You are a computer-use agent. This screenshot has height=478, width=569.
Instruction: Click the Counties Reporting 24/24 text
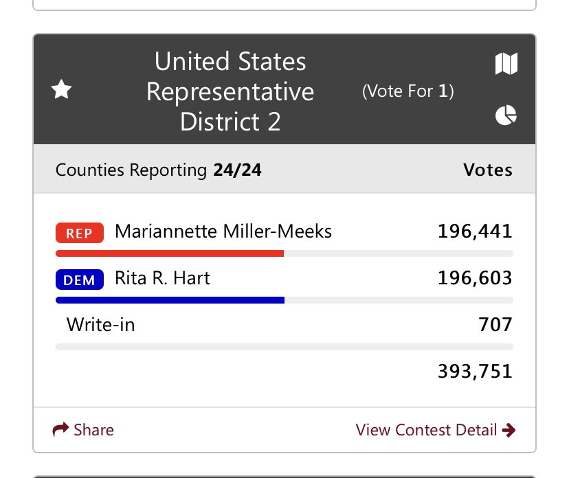pyautogui.click(x=158, y=170)
